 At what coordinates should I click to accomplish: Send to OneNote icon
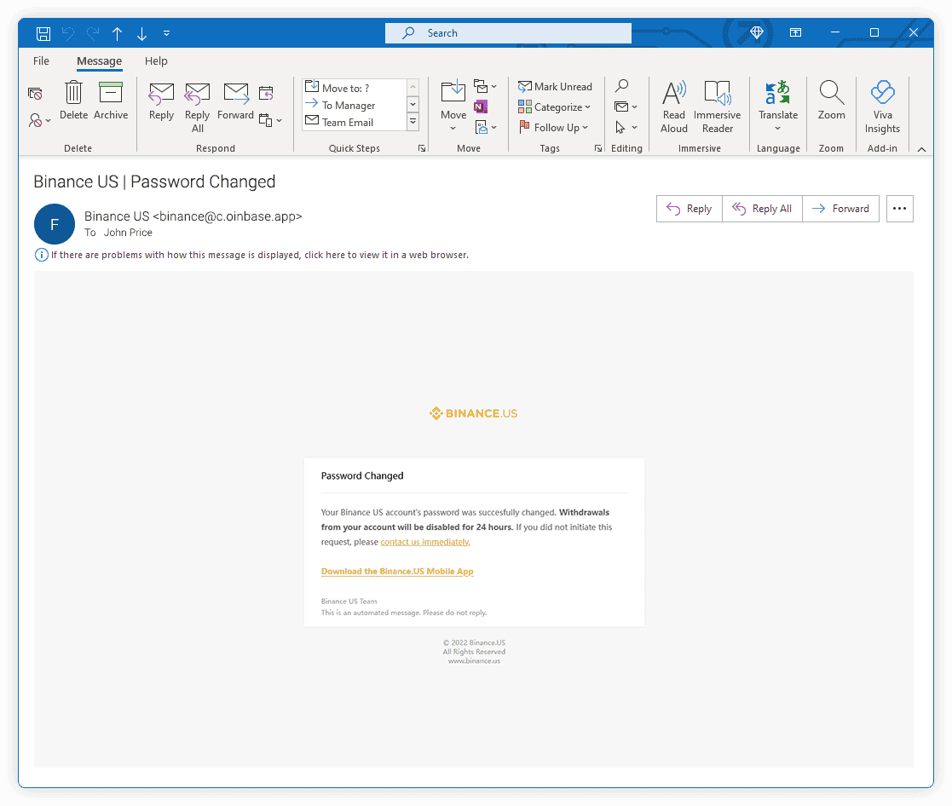tap(481, 107)
